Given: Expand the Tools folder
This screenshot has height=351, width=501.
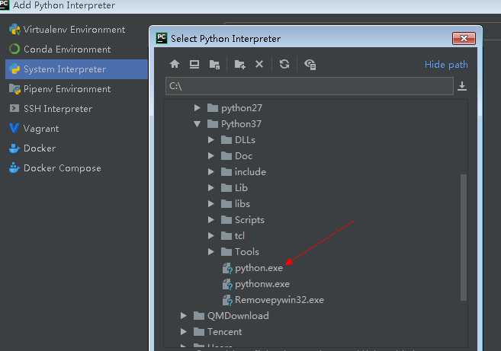Looking at the screenshot, I should click(211, 251).
